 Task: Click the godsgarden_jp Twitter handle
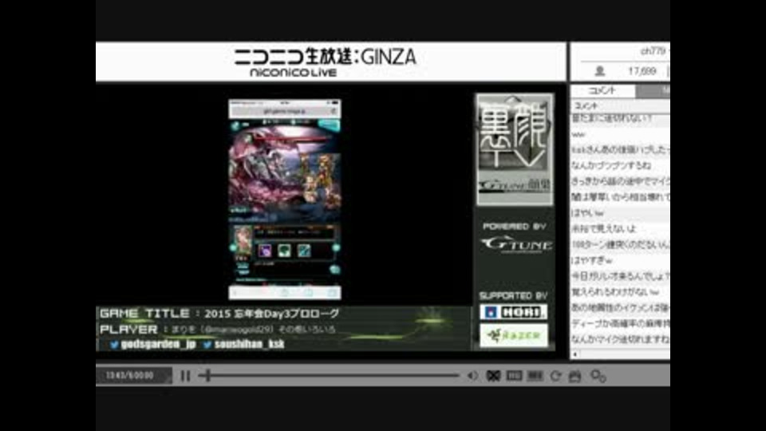158,344
